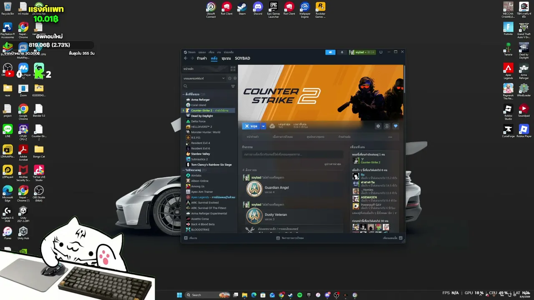The image size is (534, 300).
Task: Open the Steam notifications bell
Action: click(x=342, y=52)
